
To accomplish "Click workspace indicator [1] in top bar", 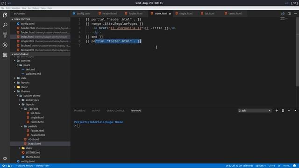I will pos(4,3).
